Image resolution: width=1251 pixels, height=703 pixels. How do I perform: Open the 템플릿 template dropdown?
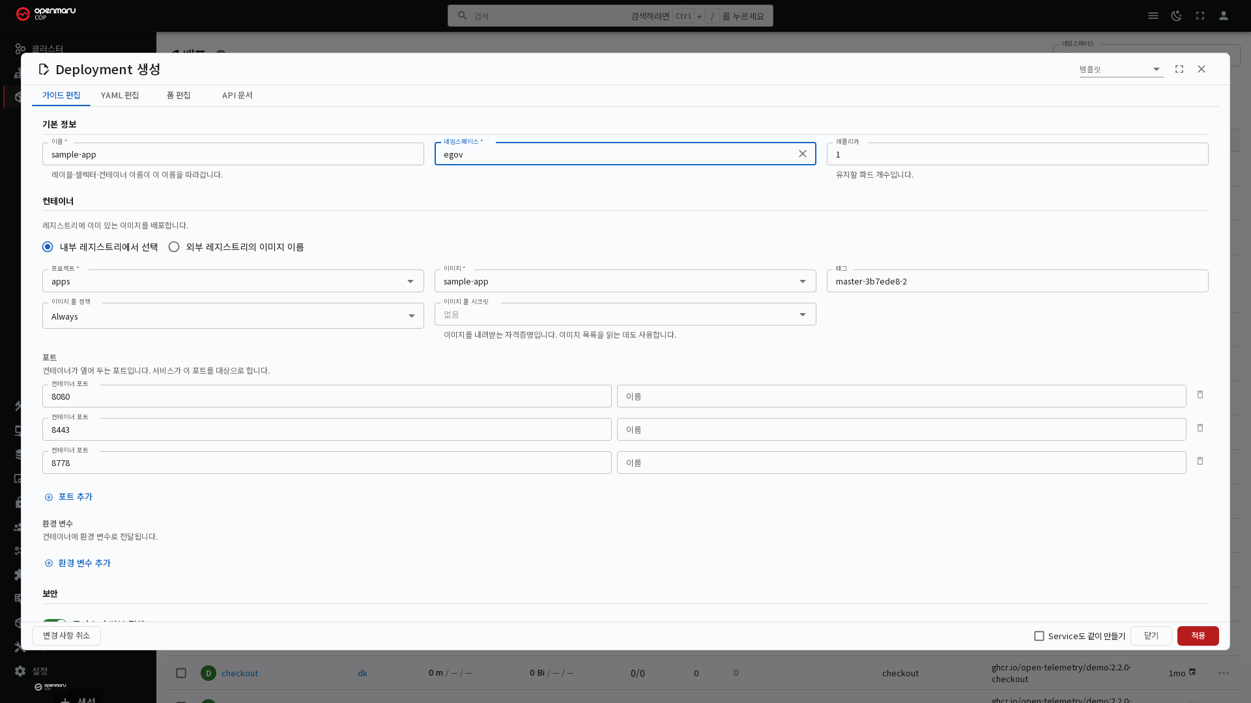tap(1121, 69)
